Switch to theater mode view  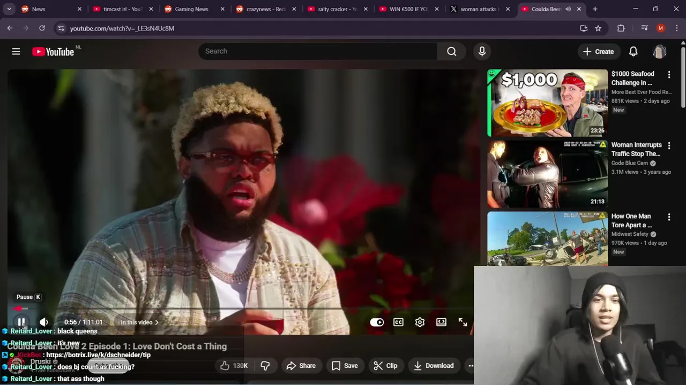[x=441, y=322]
